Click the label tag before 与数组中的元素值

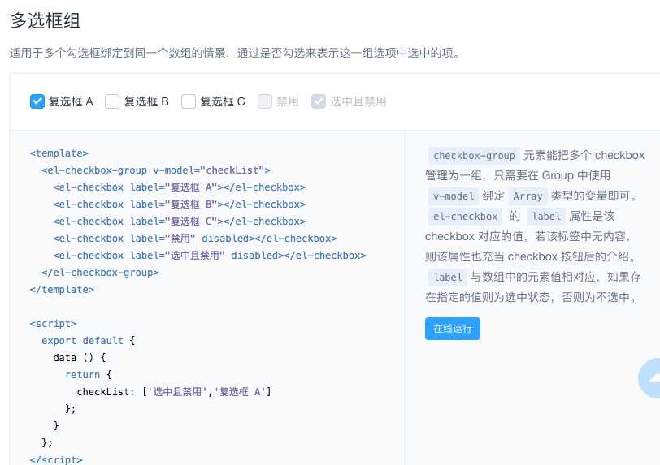(x=447, y=278)
